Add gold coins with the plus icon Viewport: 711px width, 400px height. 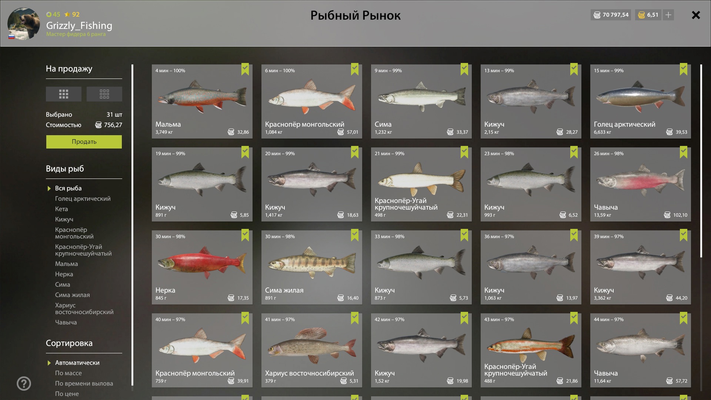pos(668,15)
